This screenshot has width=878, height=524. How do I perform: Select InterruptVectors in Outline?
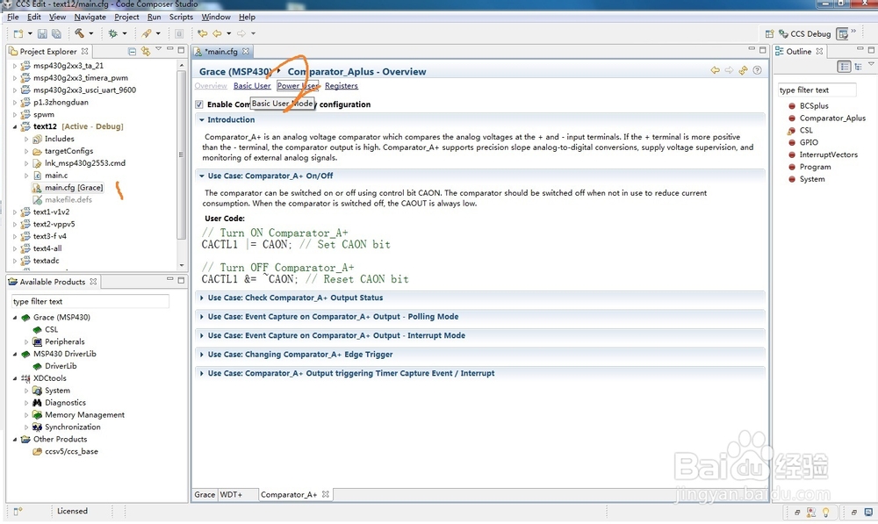(828, 154)
